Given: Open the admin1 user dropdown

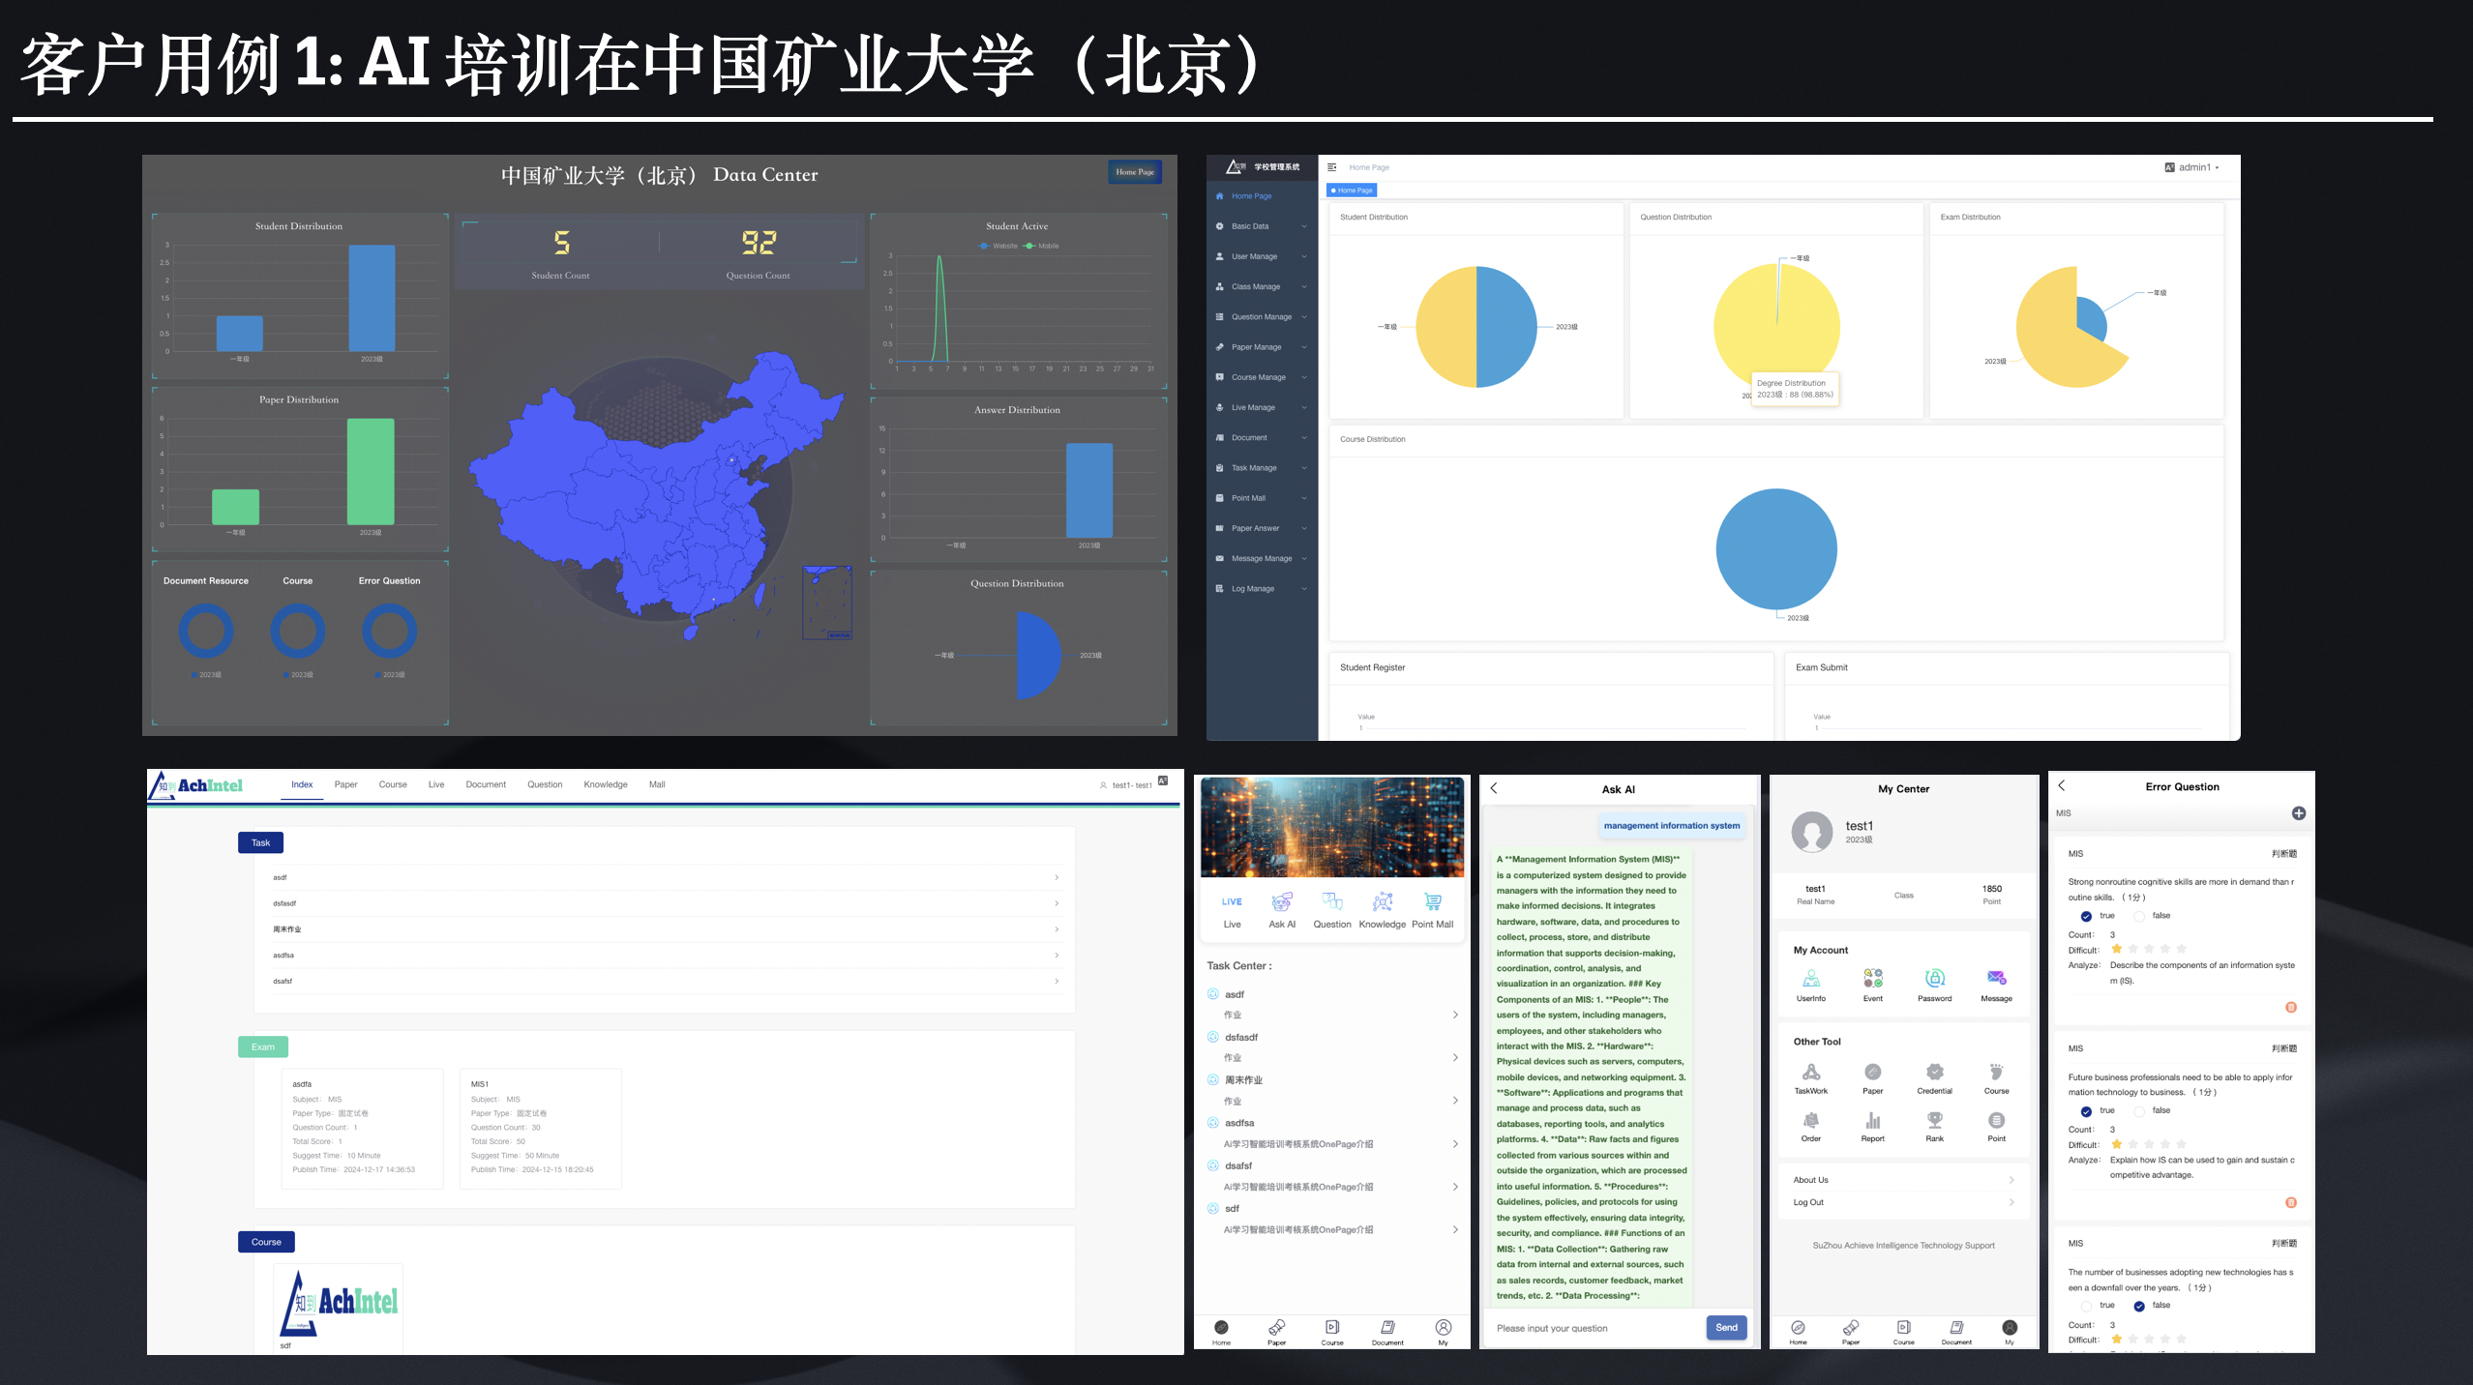Looking at the screenshot, I should point(2193,167).
